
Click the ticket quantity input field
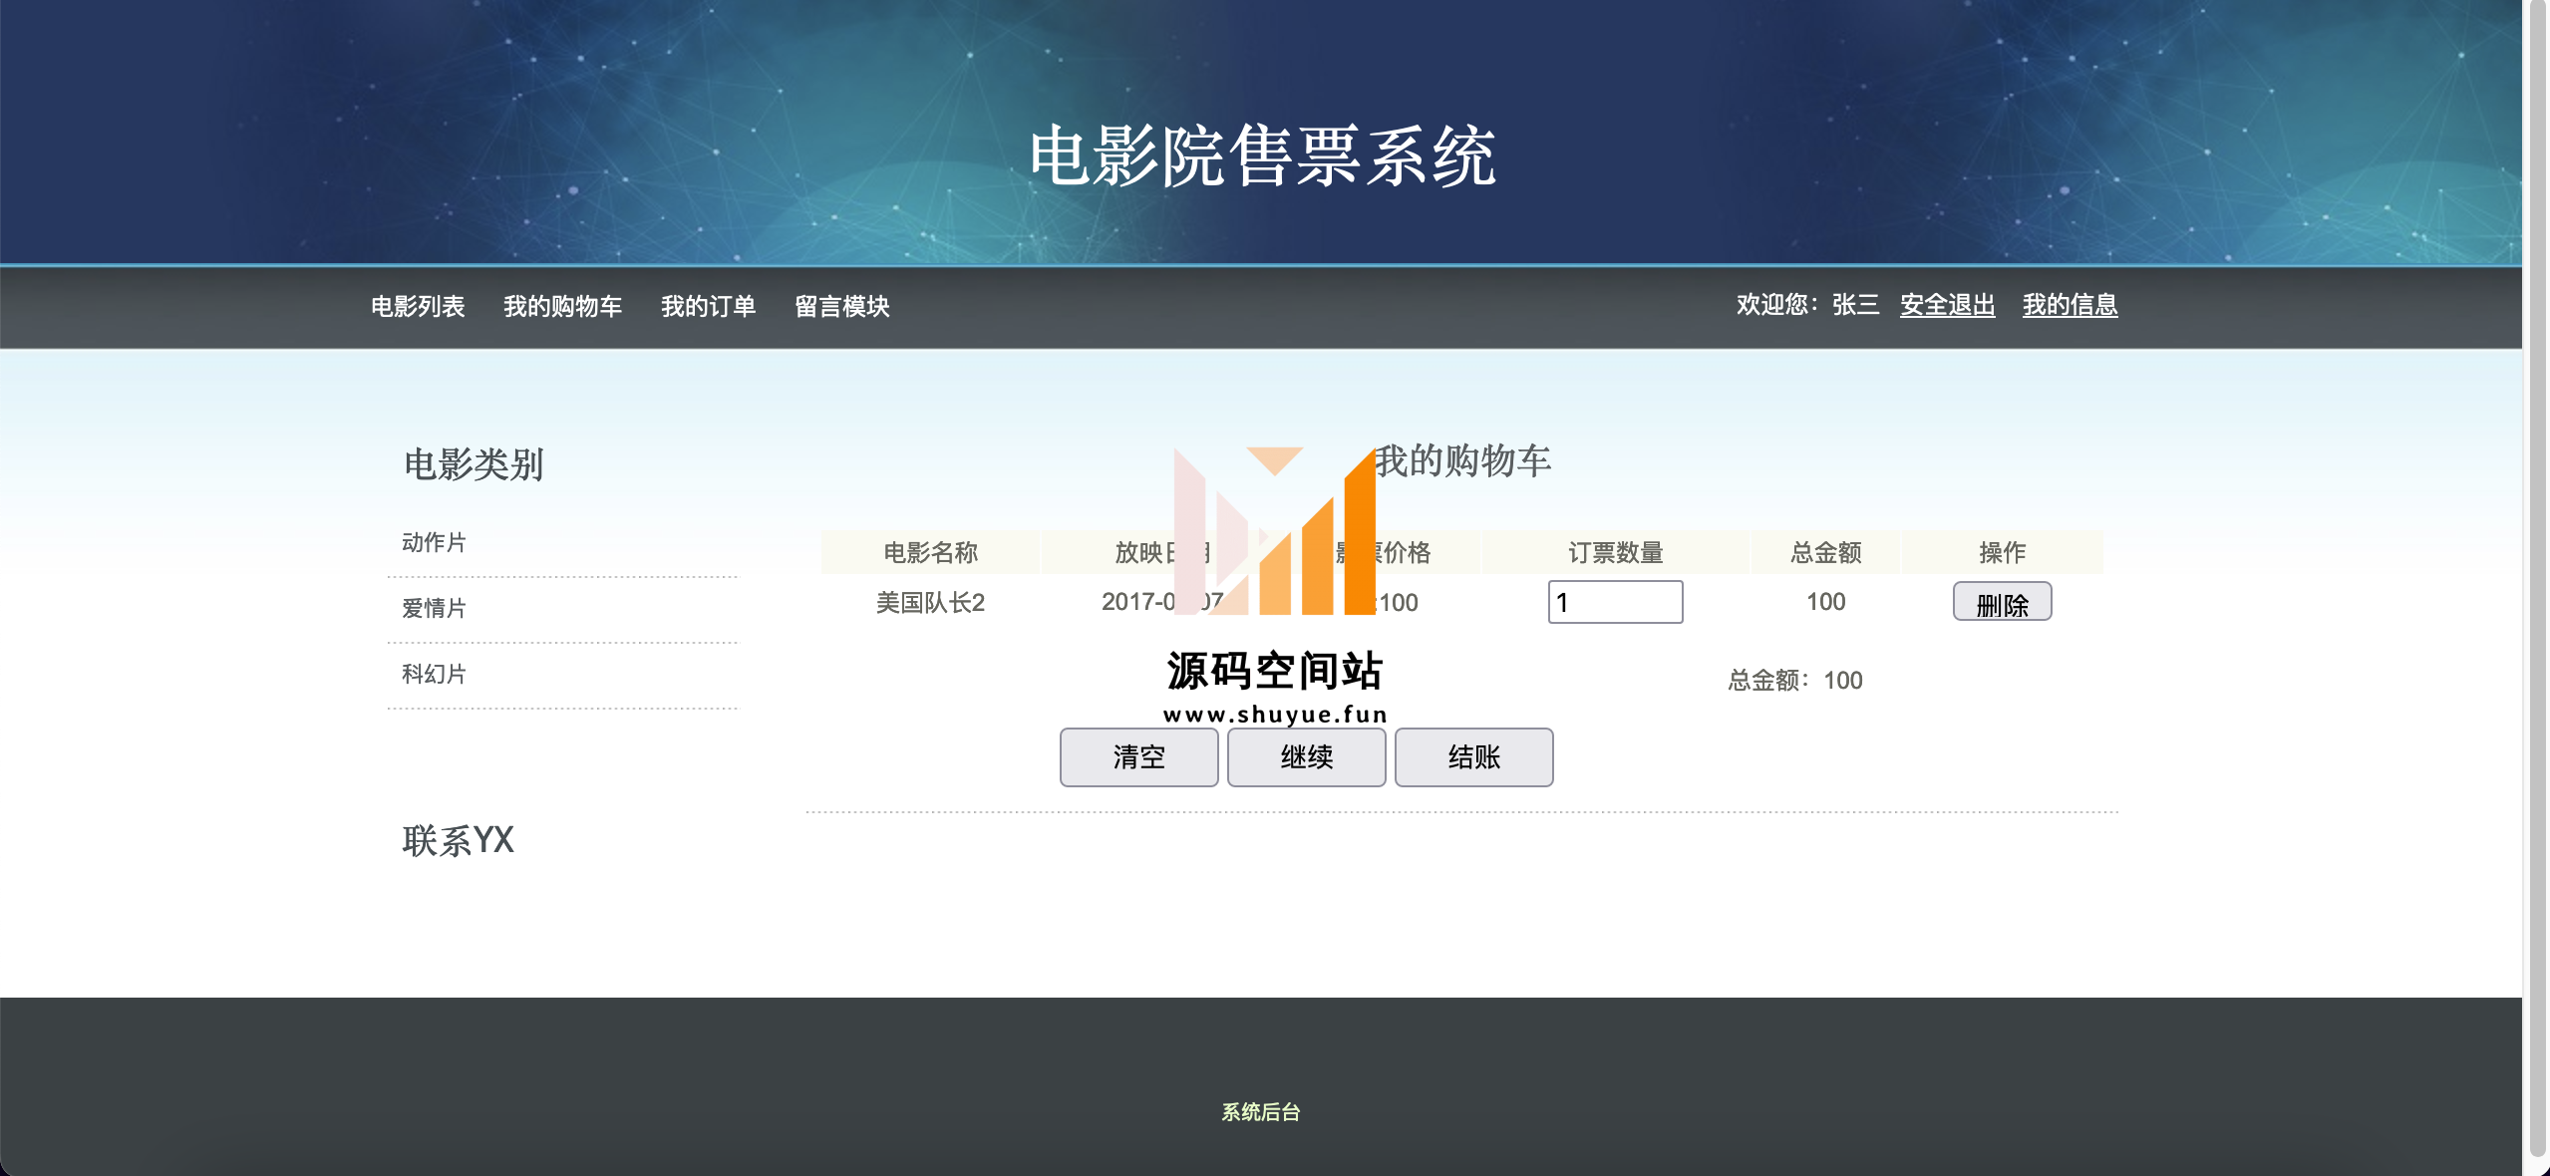click(1615, 602)
